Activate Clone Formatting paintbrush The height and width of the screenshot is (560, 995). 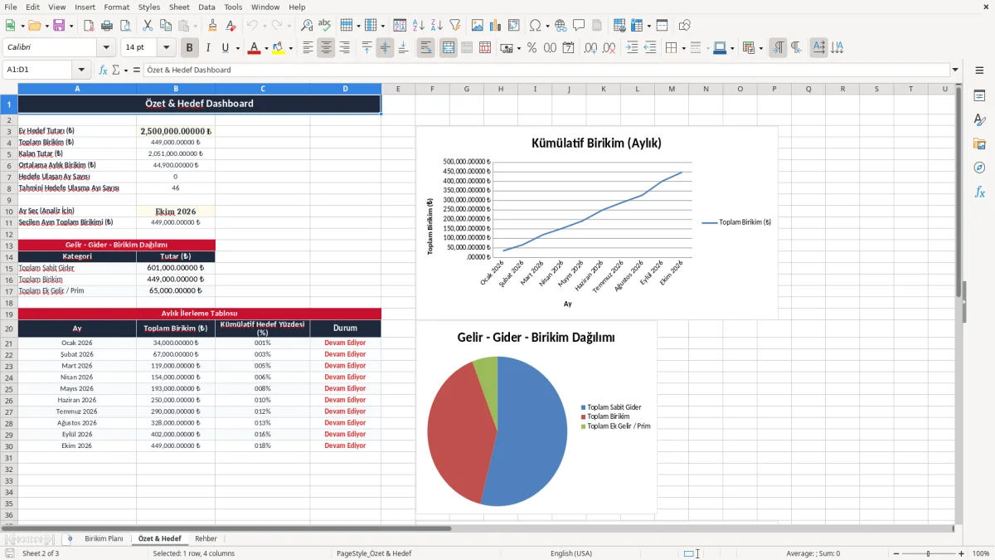pos(212,26)
